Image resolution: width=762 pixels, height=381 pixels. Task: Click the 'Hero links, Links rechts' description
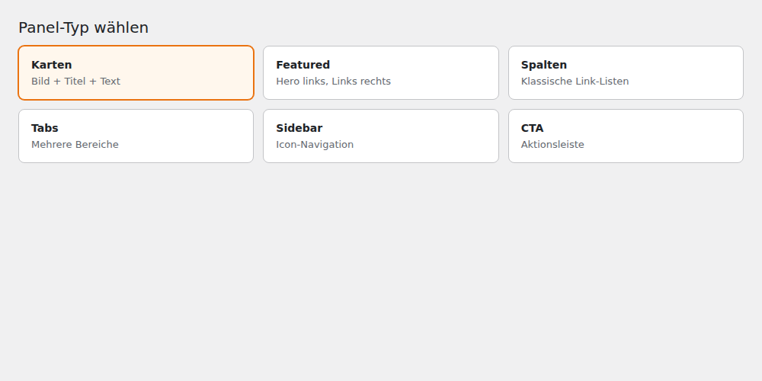click(x=334, y=82)
